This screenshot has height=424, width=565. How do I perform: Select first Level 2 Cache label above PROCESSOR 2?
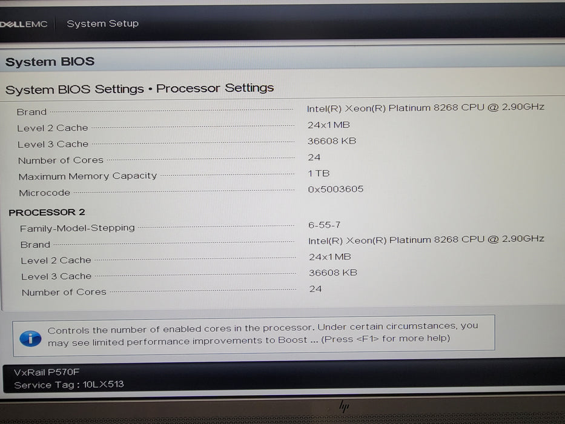(x=53, y=128)
